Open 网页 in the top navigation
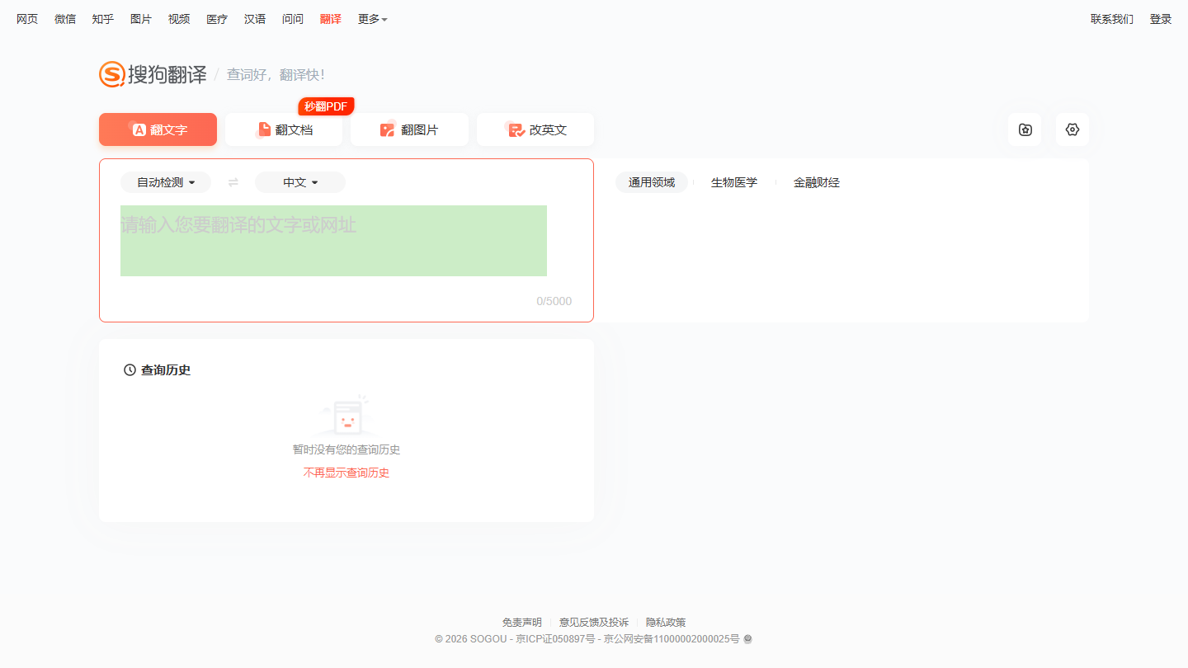 (x=27, y=19)
